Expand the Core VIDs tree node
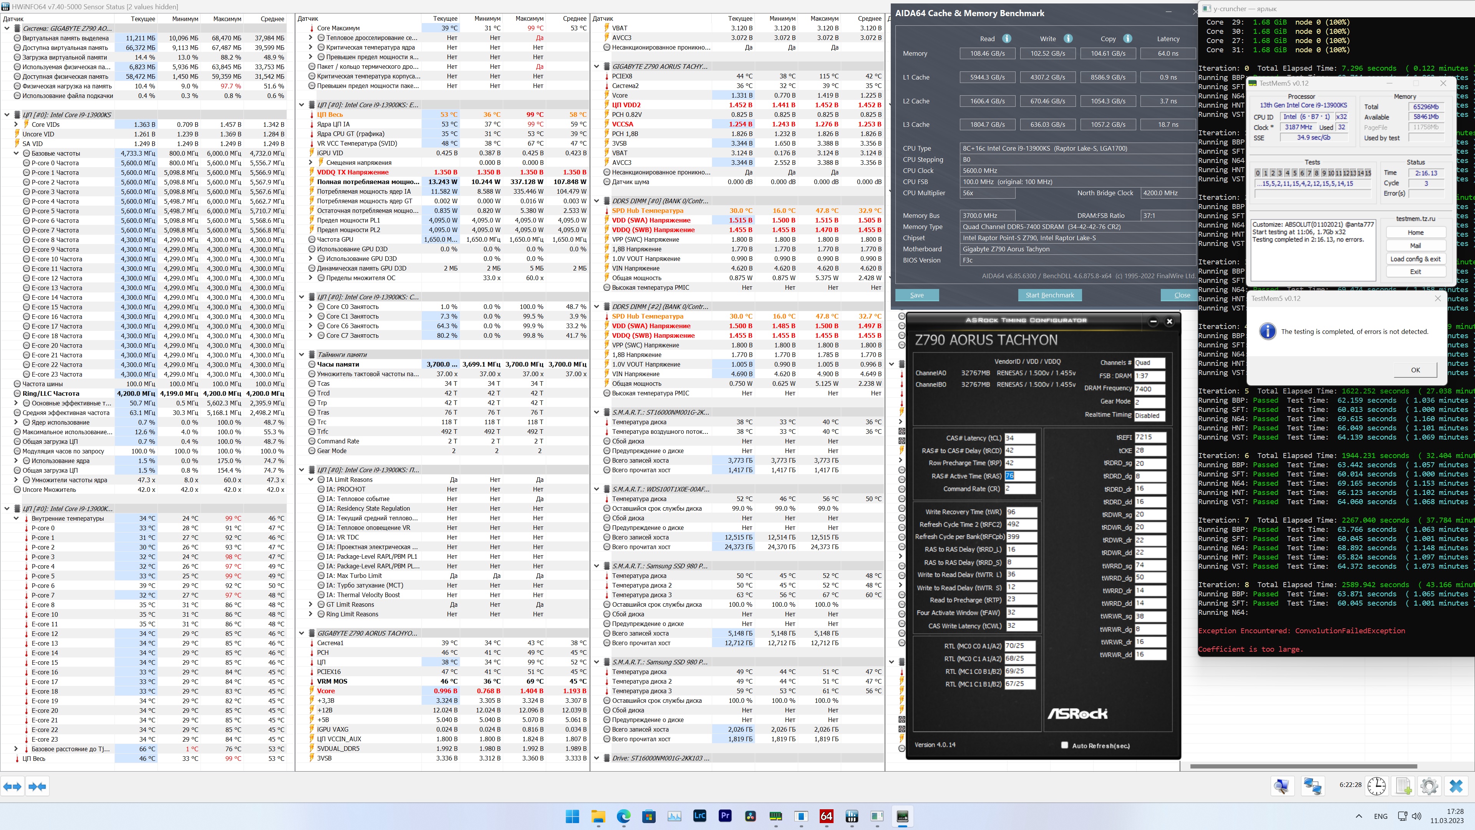 (x=17, y=124)
